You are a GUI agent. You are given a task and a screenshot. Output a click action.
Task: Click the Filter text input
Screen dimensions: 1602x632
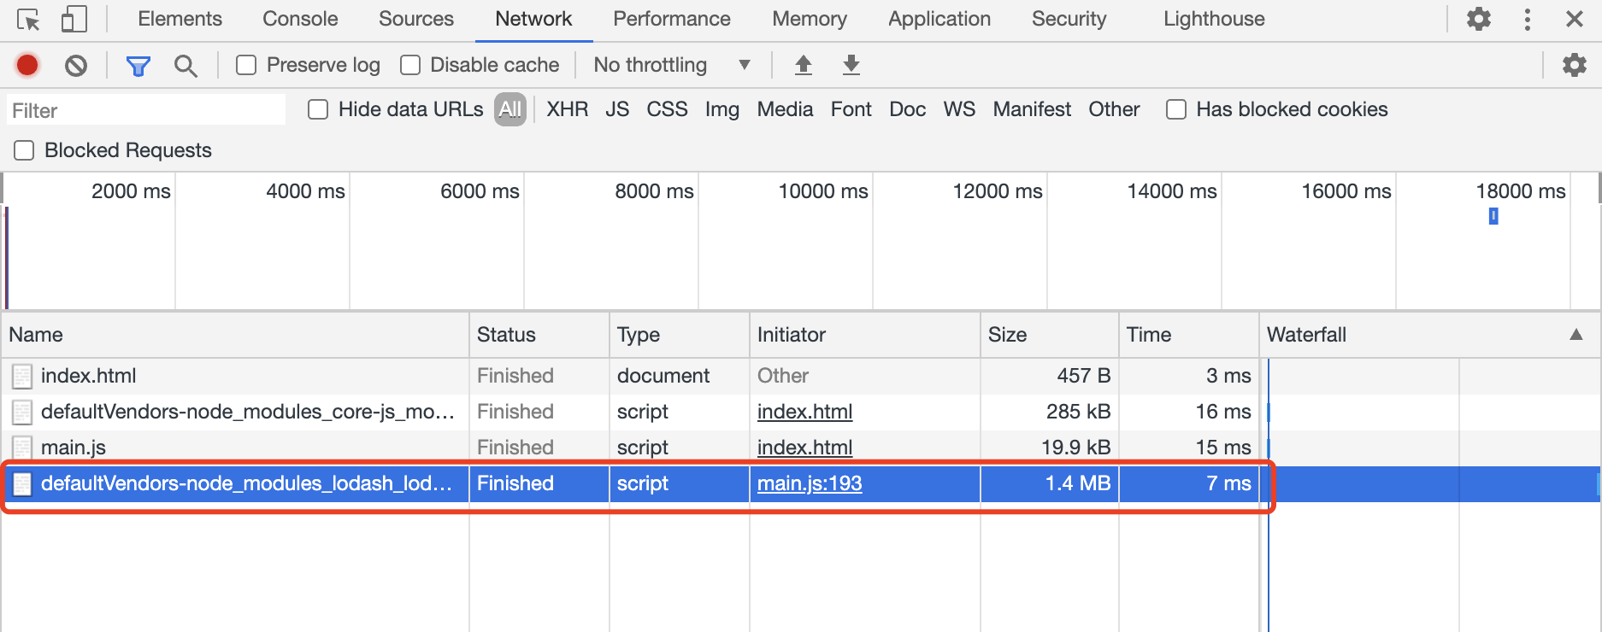(146, 110)
